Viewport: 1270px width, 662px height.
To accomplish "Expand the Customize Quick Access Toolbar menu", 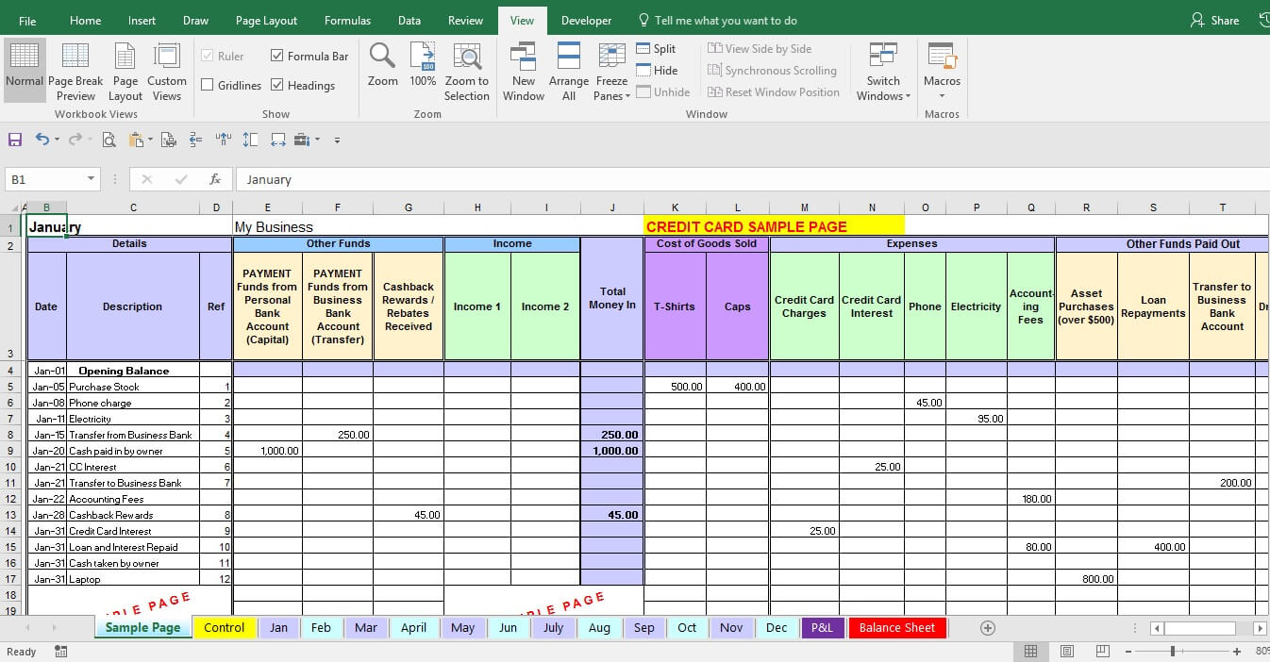I will pos(336,139).
